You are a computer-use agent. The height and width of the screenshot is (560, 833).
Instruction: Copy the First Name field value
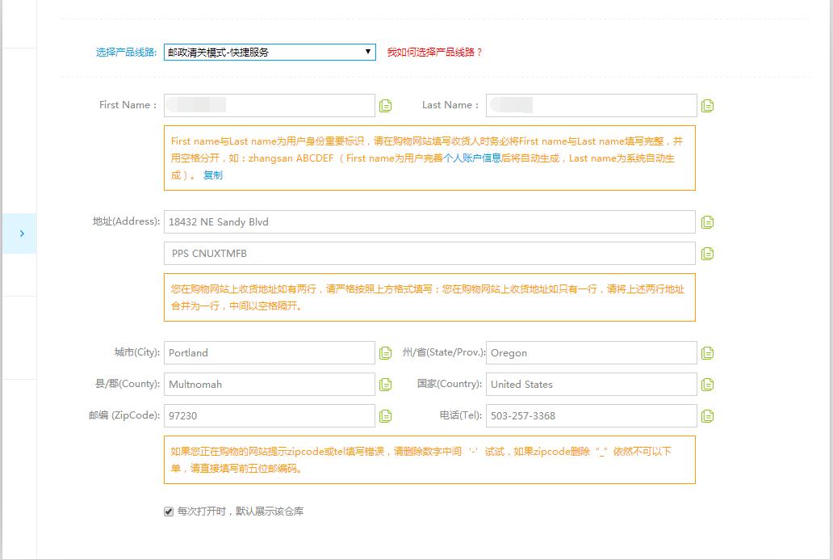386,106
